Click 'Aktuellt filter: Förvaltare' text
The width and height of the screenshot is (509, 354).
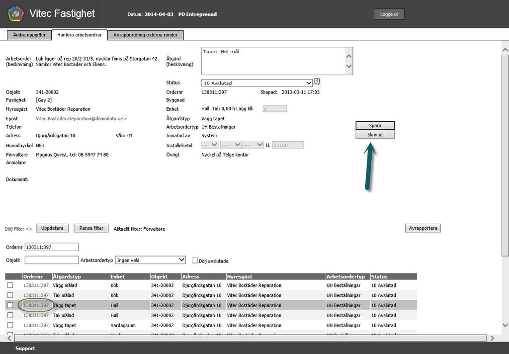[x=139, y=229]
